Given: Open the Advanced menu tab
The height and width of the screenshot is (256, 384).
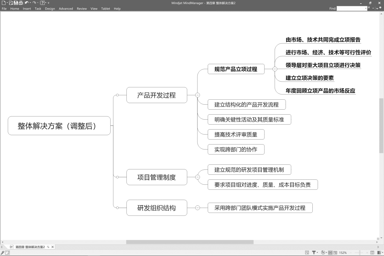Looking at the screenshot, I should 66,9.
